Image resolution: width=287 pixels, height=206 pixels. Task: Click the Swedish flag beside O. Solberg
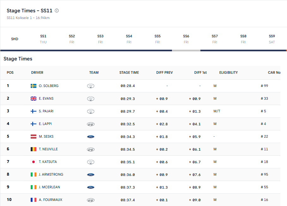click(33, 86)
